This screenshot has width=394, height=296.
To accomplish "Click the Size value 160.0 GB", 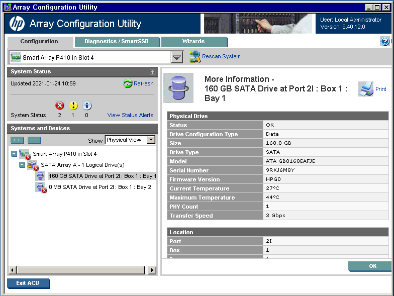I will (278, 143).
